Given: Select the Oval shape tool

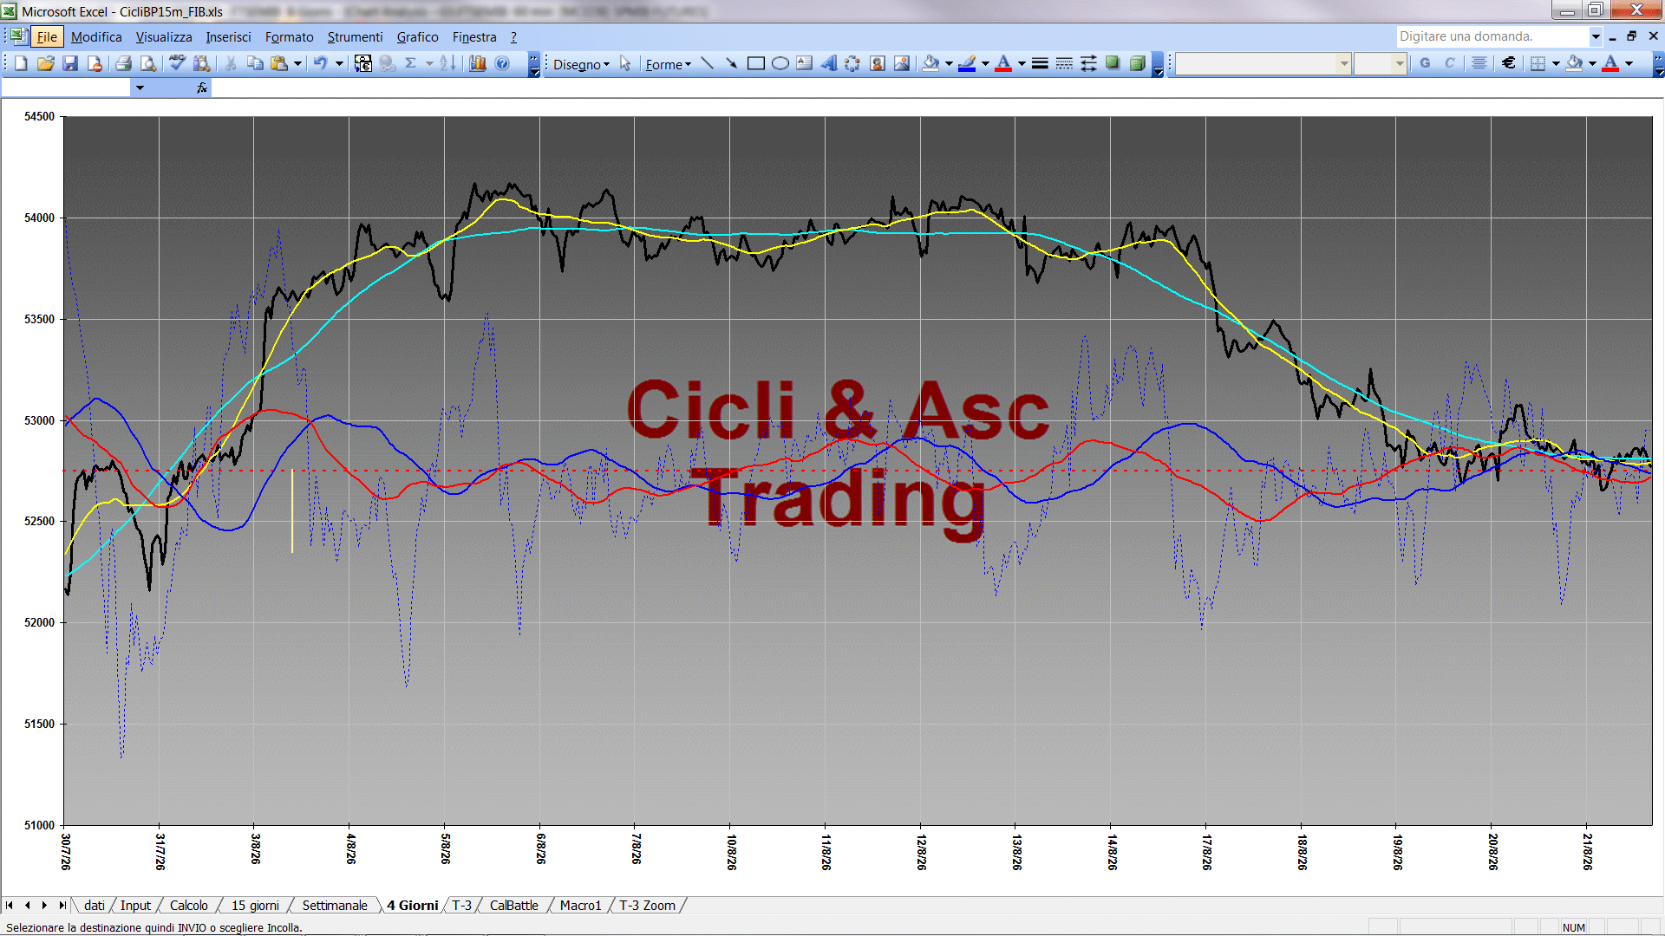Looking at the screenshot, I should click(780, 63).
